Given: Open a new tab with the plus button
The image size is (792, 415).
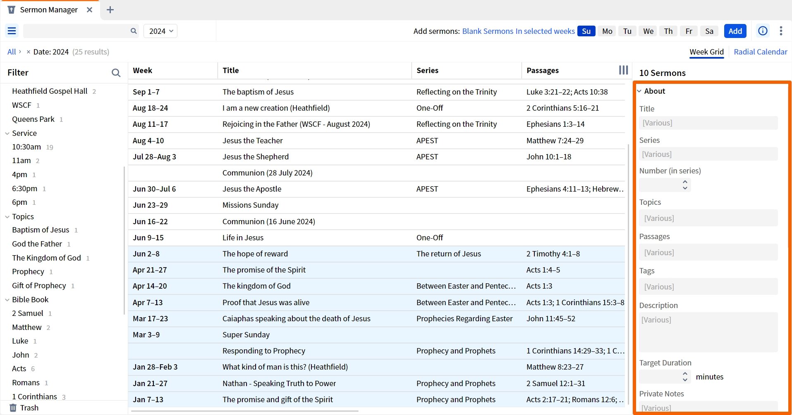Looking at the screenshot, I should tap(110, 10).
